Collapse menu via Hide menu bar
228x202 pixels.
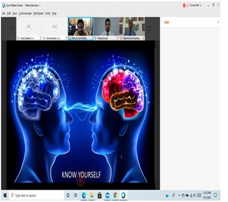[x=33, y=6]
